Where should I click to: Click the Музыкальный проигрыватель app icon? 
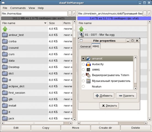88,81
